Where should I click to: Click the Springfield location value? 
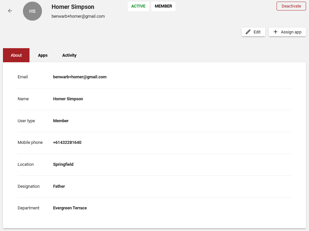(63, 164)
